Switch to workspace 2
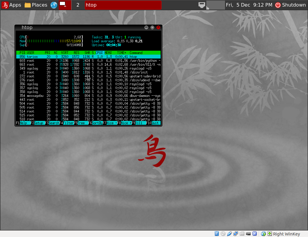Viewport: 308px width, 237px height. tap(78, 5)
